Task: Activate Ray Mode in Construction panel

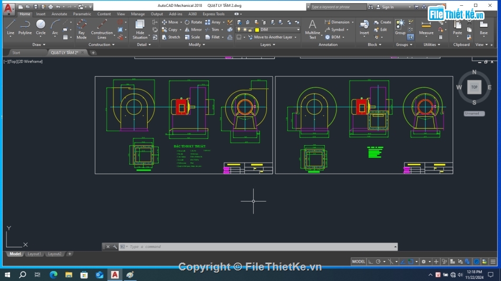Action: (x=81, y=29)
